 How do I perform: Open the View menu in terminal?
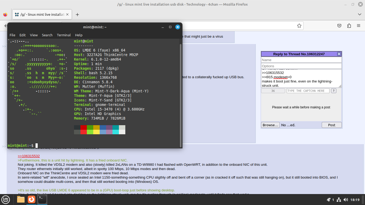coord(34,35)
